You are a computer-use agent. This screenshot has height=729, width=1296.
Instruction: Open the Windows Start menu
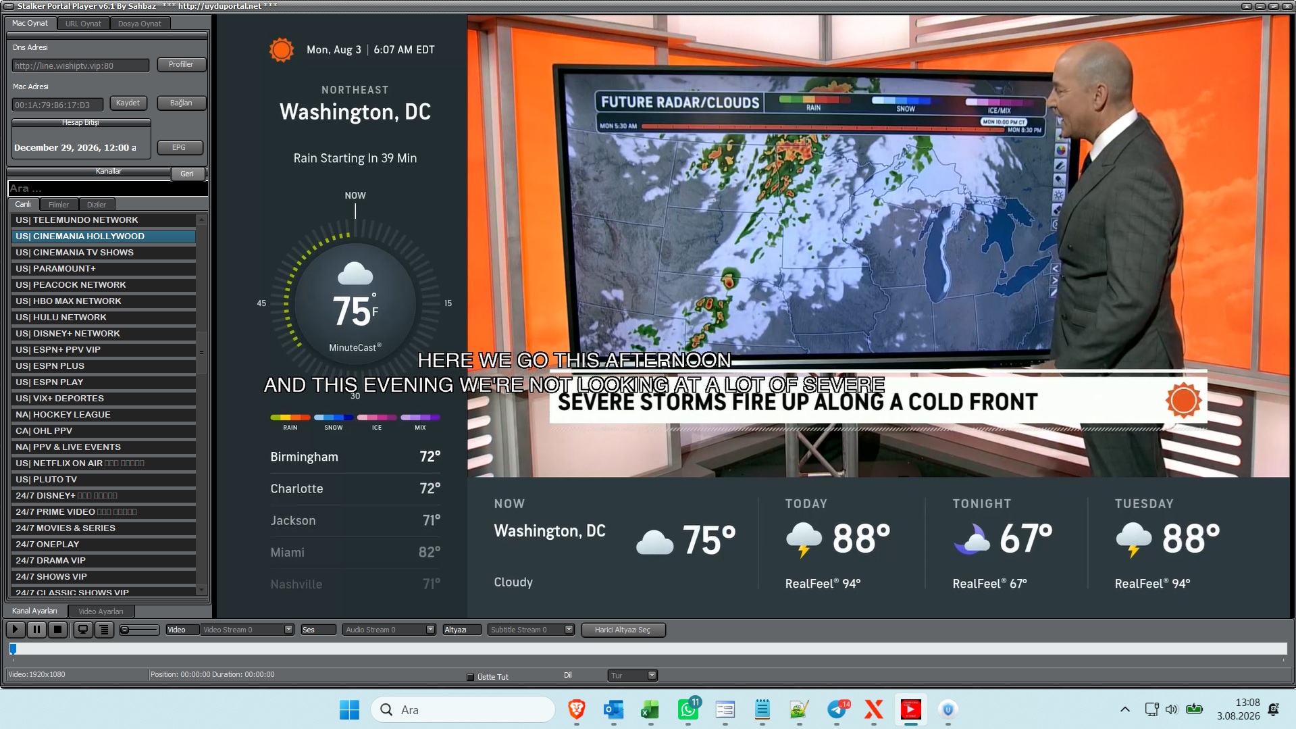pyautogui.click(x=349, y=709)
